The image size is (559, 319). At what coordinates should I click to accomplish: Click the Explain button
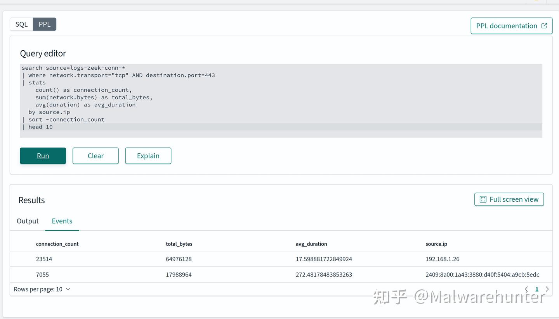point(148,156)
